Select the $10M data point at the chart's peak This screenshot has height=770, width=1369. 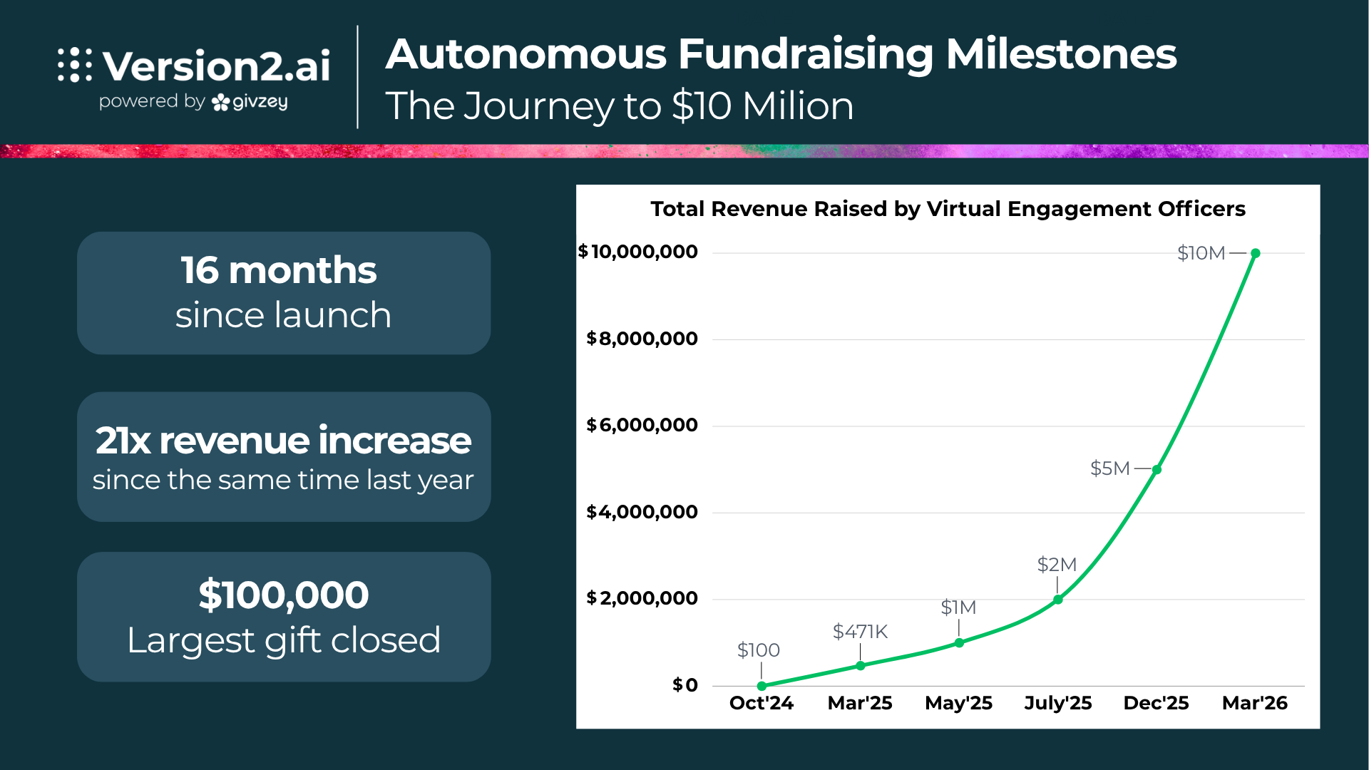click(1256, 253)
